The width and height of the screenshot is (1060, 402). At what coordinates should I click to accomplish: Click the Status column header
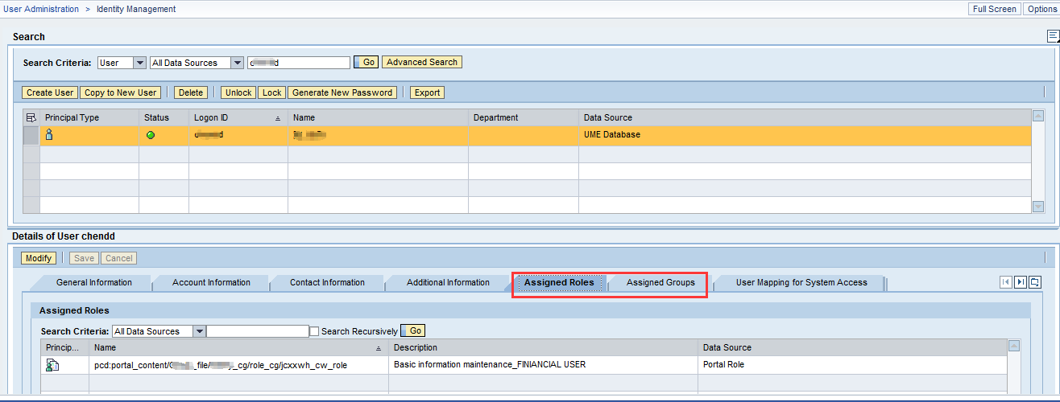(x=164, y=117)
